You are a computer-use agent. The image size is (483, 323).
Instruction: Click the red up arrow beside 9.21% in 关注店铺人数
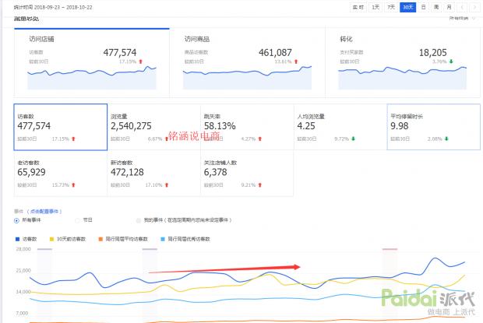click(x=260, y=185)
